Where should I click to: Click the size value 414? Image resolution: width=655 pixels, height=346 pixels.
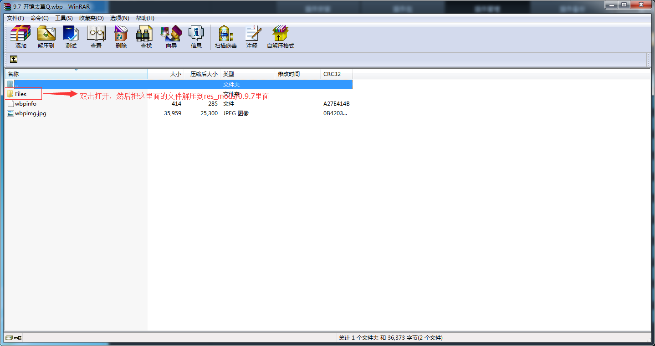click(x=176, y=104)
